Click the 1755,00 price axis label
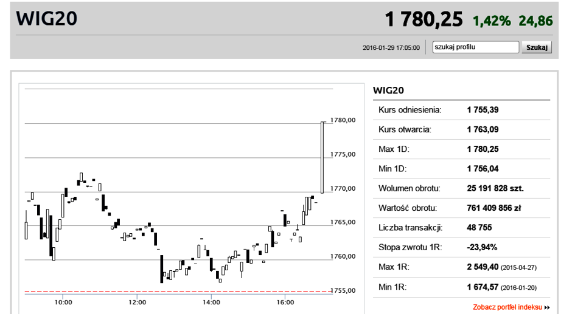 tap(343, 290)
